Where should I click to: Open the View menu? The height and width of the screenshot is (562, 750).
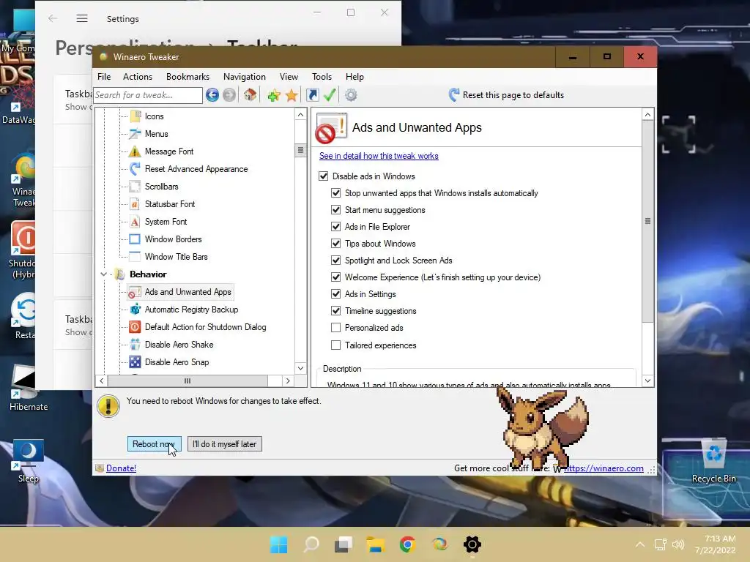(289, 77)
